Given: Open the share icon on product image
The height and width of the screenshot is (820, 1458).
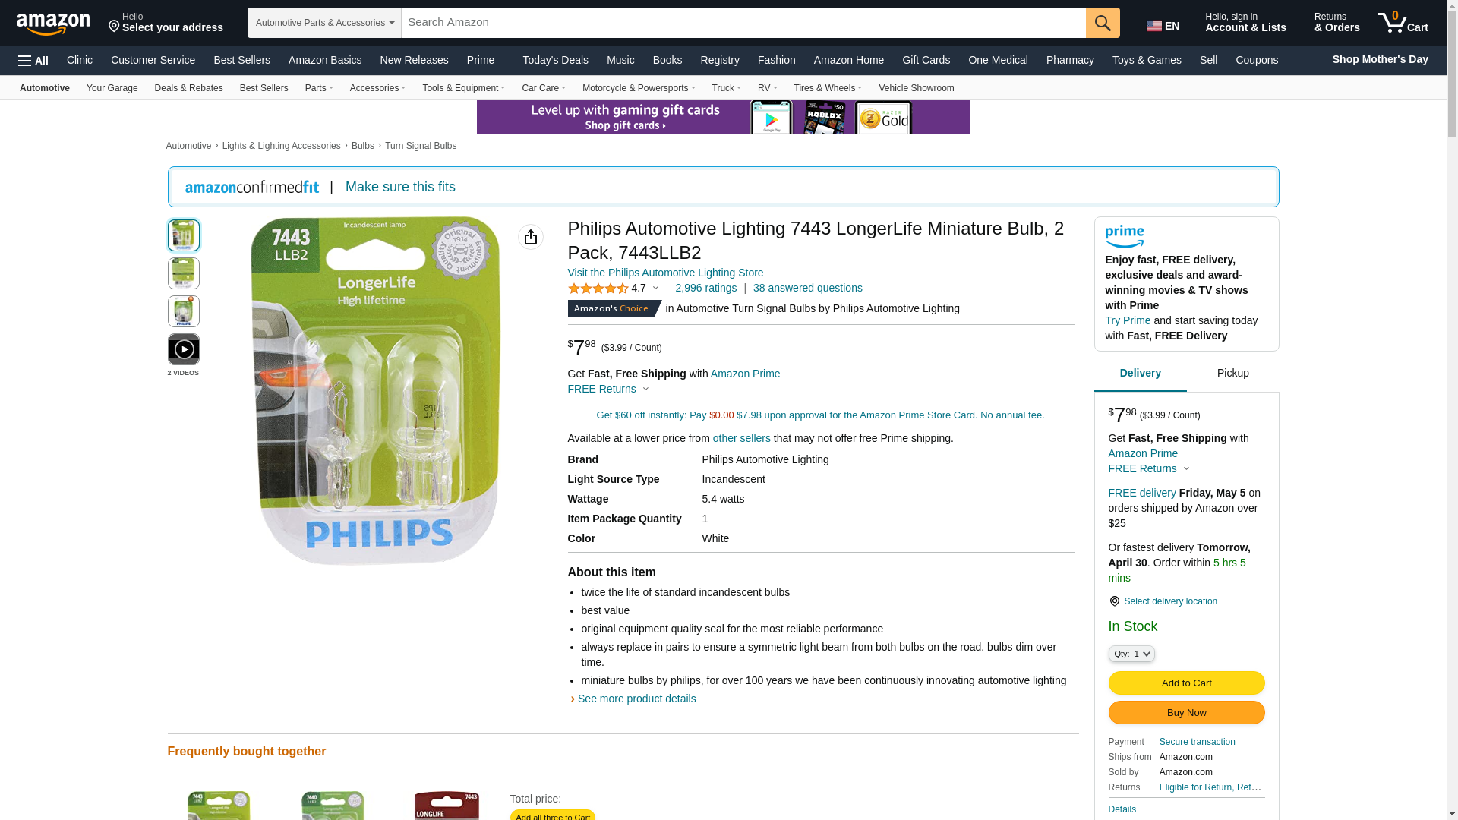Looking at the screenshot, I should pyautogui.click(x=531, y=237).
